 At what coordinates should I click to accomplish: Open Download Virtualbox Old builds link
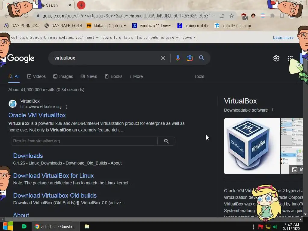[55, 196]
